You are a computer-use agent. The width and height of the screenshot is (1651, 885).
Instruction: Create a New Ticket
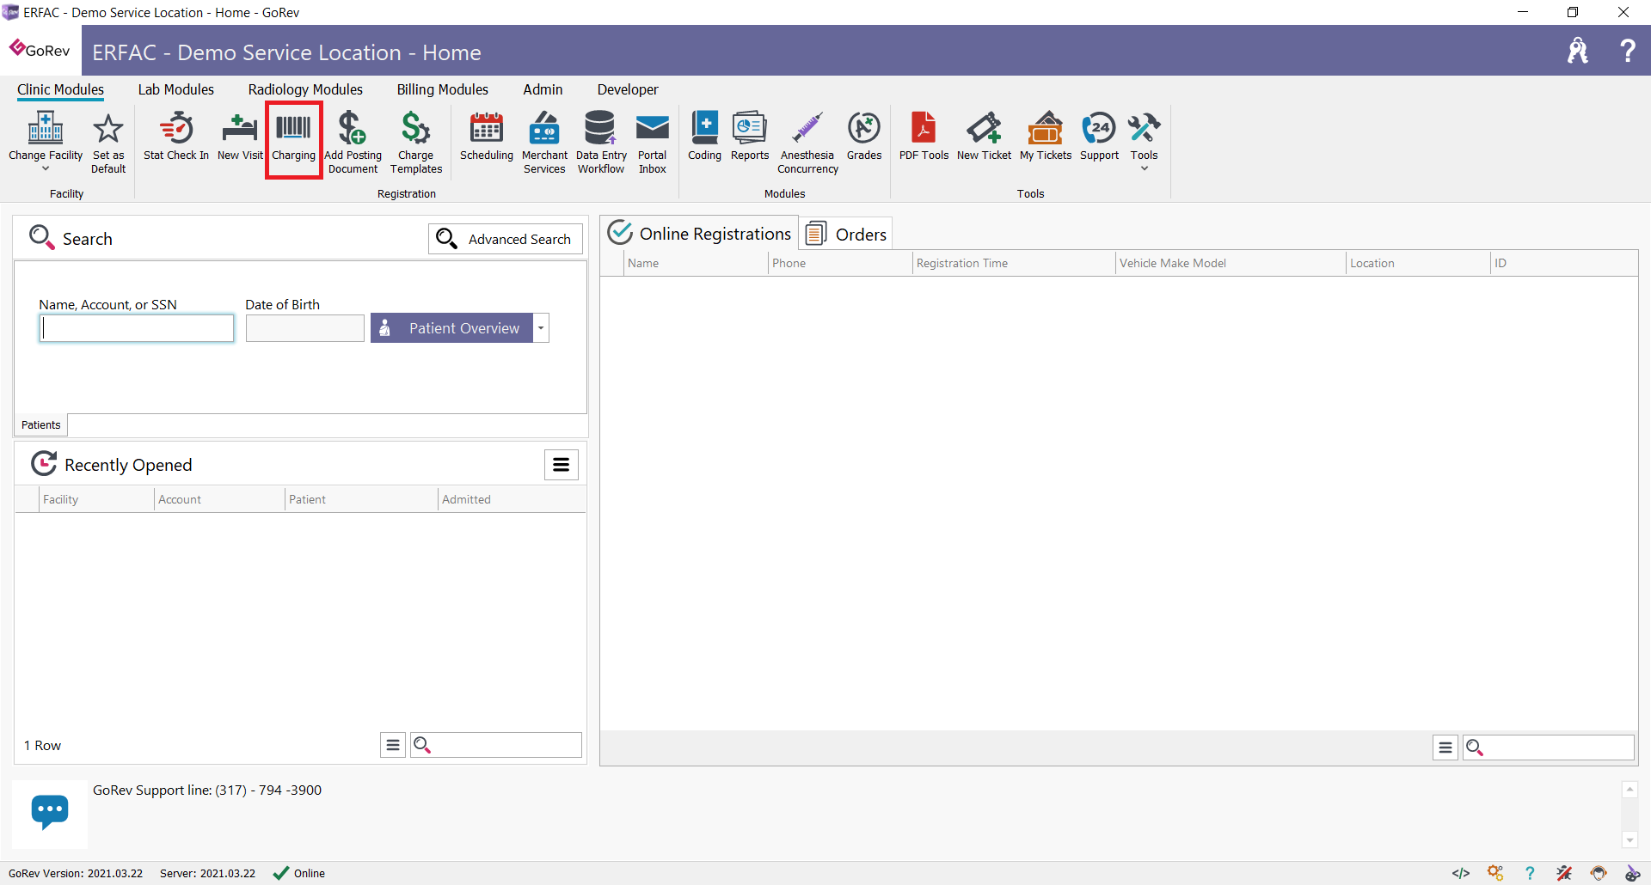[984, 136]
